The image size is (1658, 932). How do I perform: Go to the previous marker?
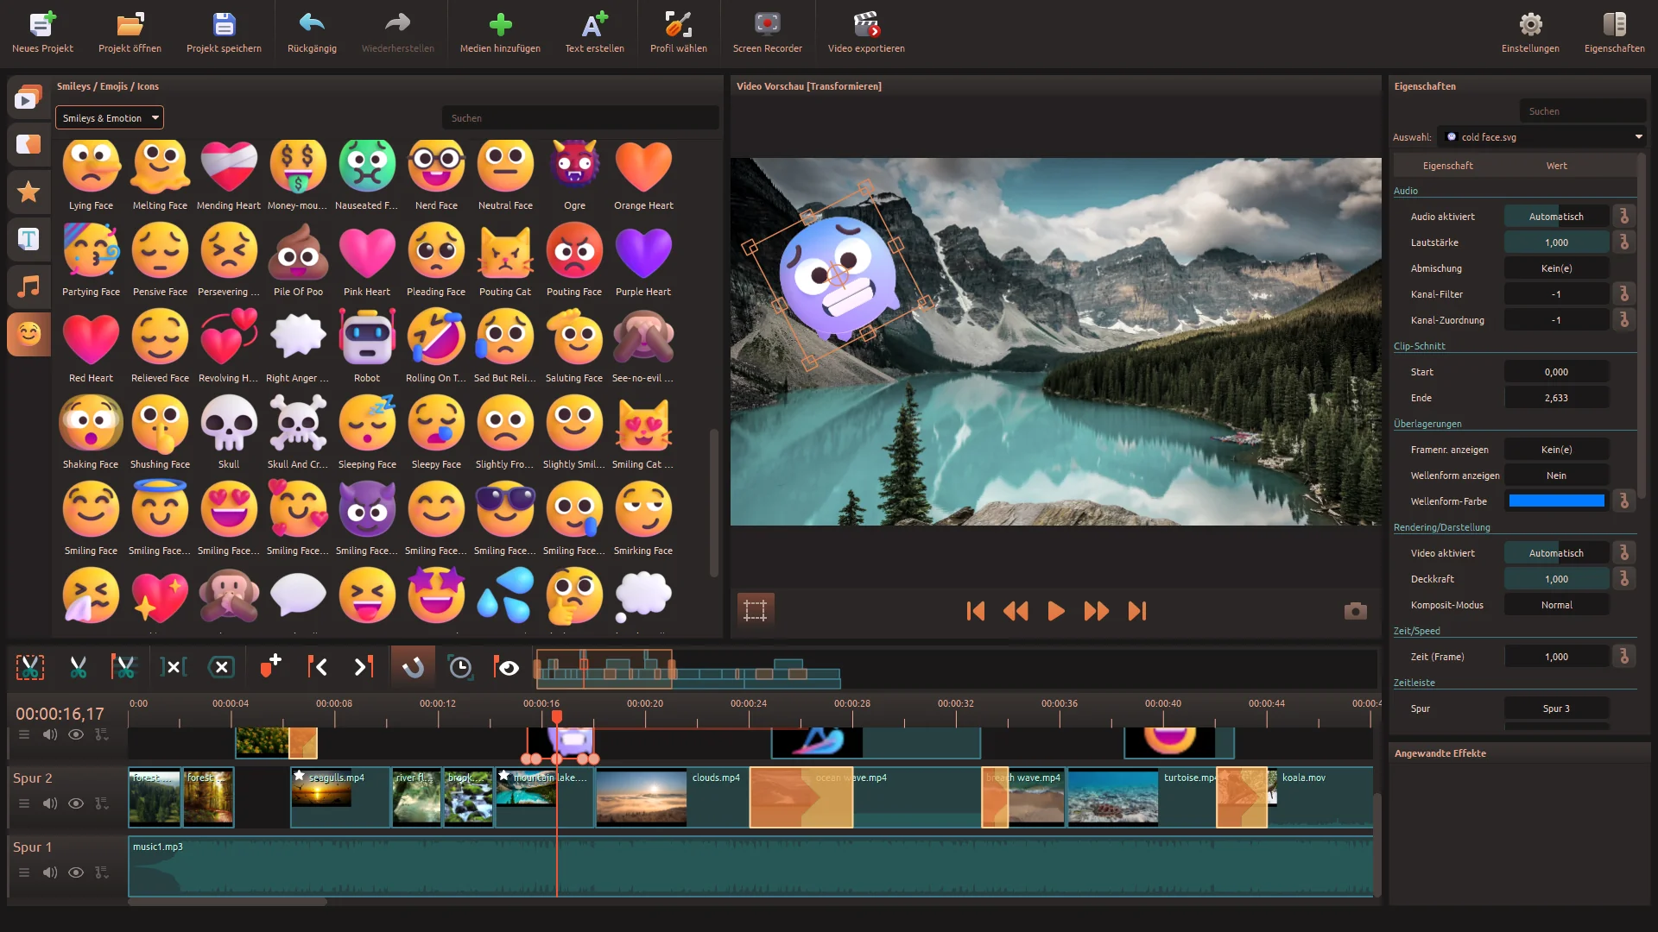(x=317, y=666)
